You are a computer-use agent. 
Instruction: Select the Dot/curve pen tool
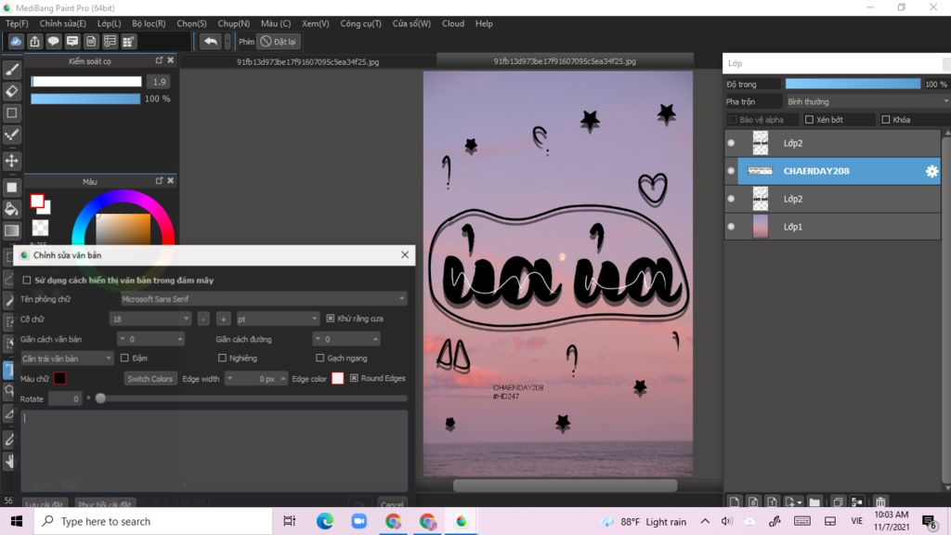click(11, 135)
